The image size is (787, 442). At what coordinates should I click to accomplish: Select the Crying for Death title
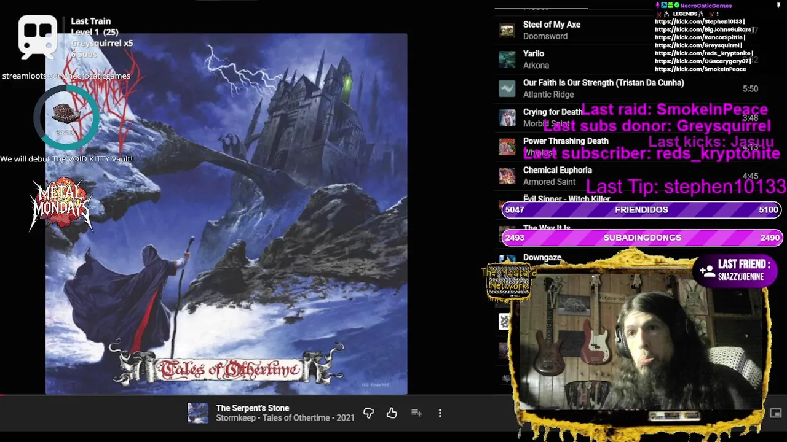tap(552, 112)
